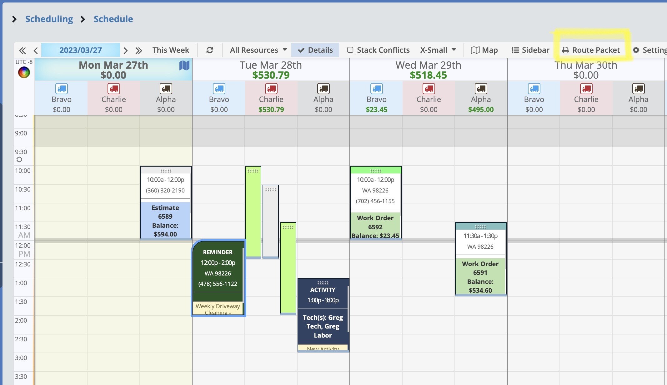Click the 2023/03/27 date field
Screen dimensions: 667x385
(x=80, y=50)
